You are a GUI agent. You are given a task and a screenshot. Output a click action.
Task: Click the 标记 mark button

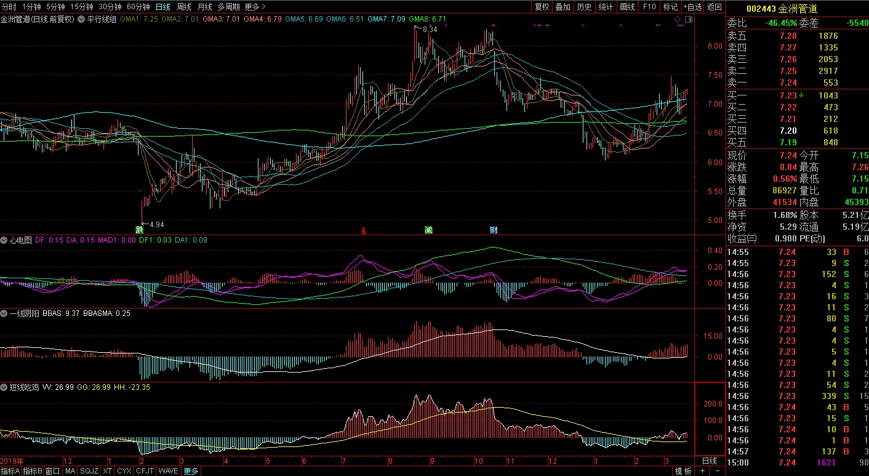(x=670, y=7)
